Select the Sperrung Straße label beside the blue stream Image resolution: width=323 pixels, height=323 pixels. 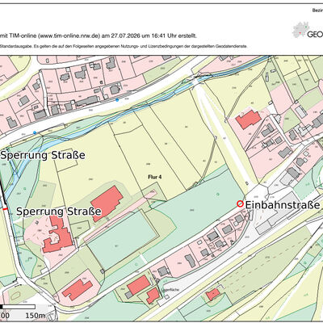pos(43,155)
